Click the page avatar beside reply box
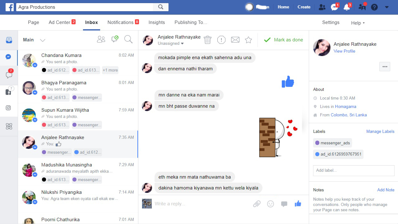This screenshot has width=398, height=224. (147, 203)
